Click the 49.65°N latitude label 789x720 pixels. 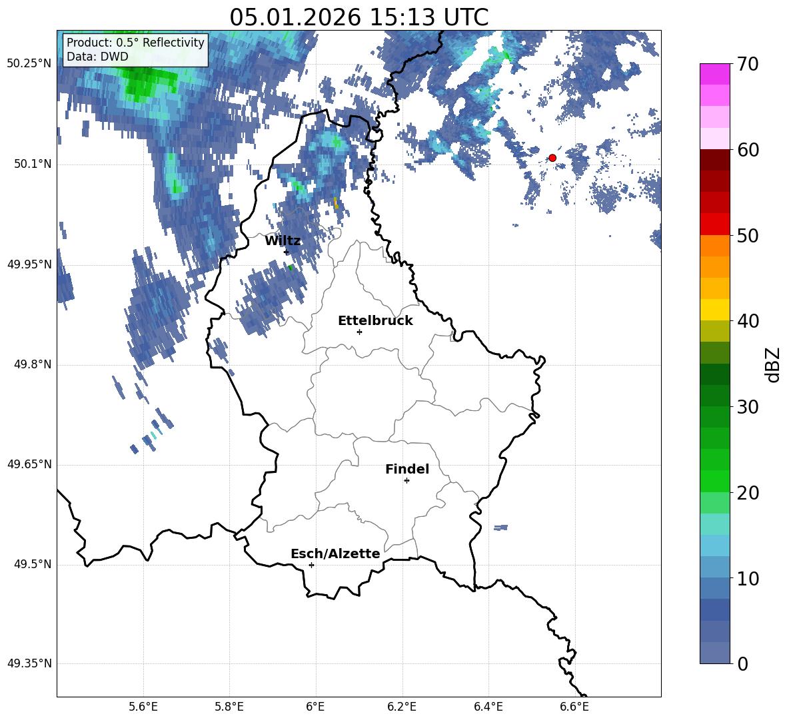coord(29,464)
